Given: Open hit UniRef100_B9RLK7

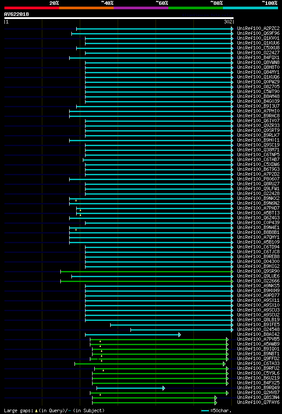Looking at the screenshot, I should pos(258,135).
